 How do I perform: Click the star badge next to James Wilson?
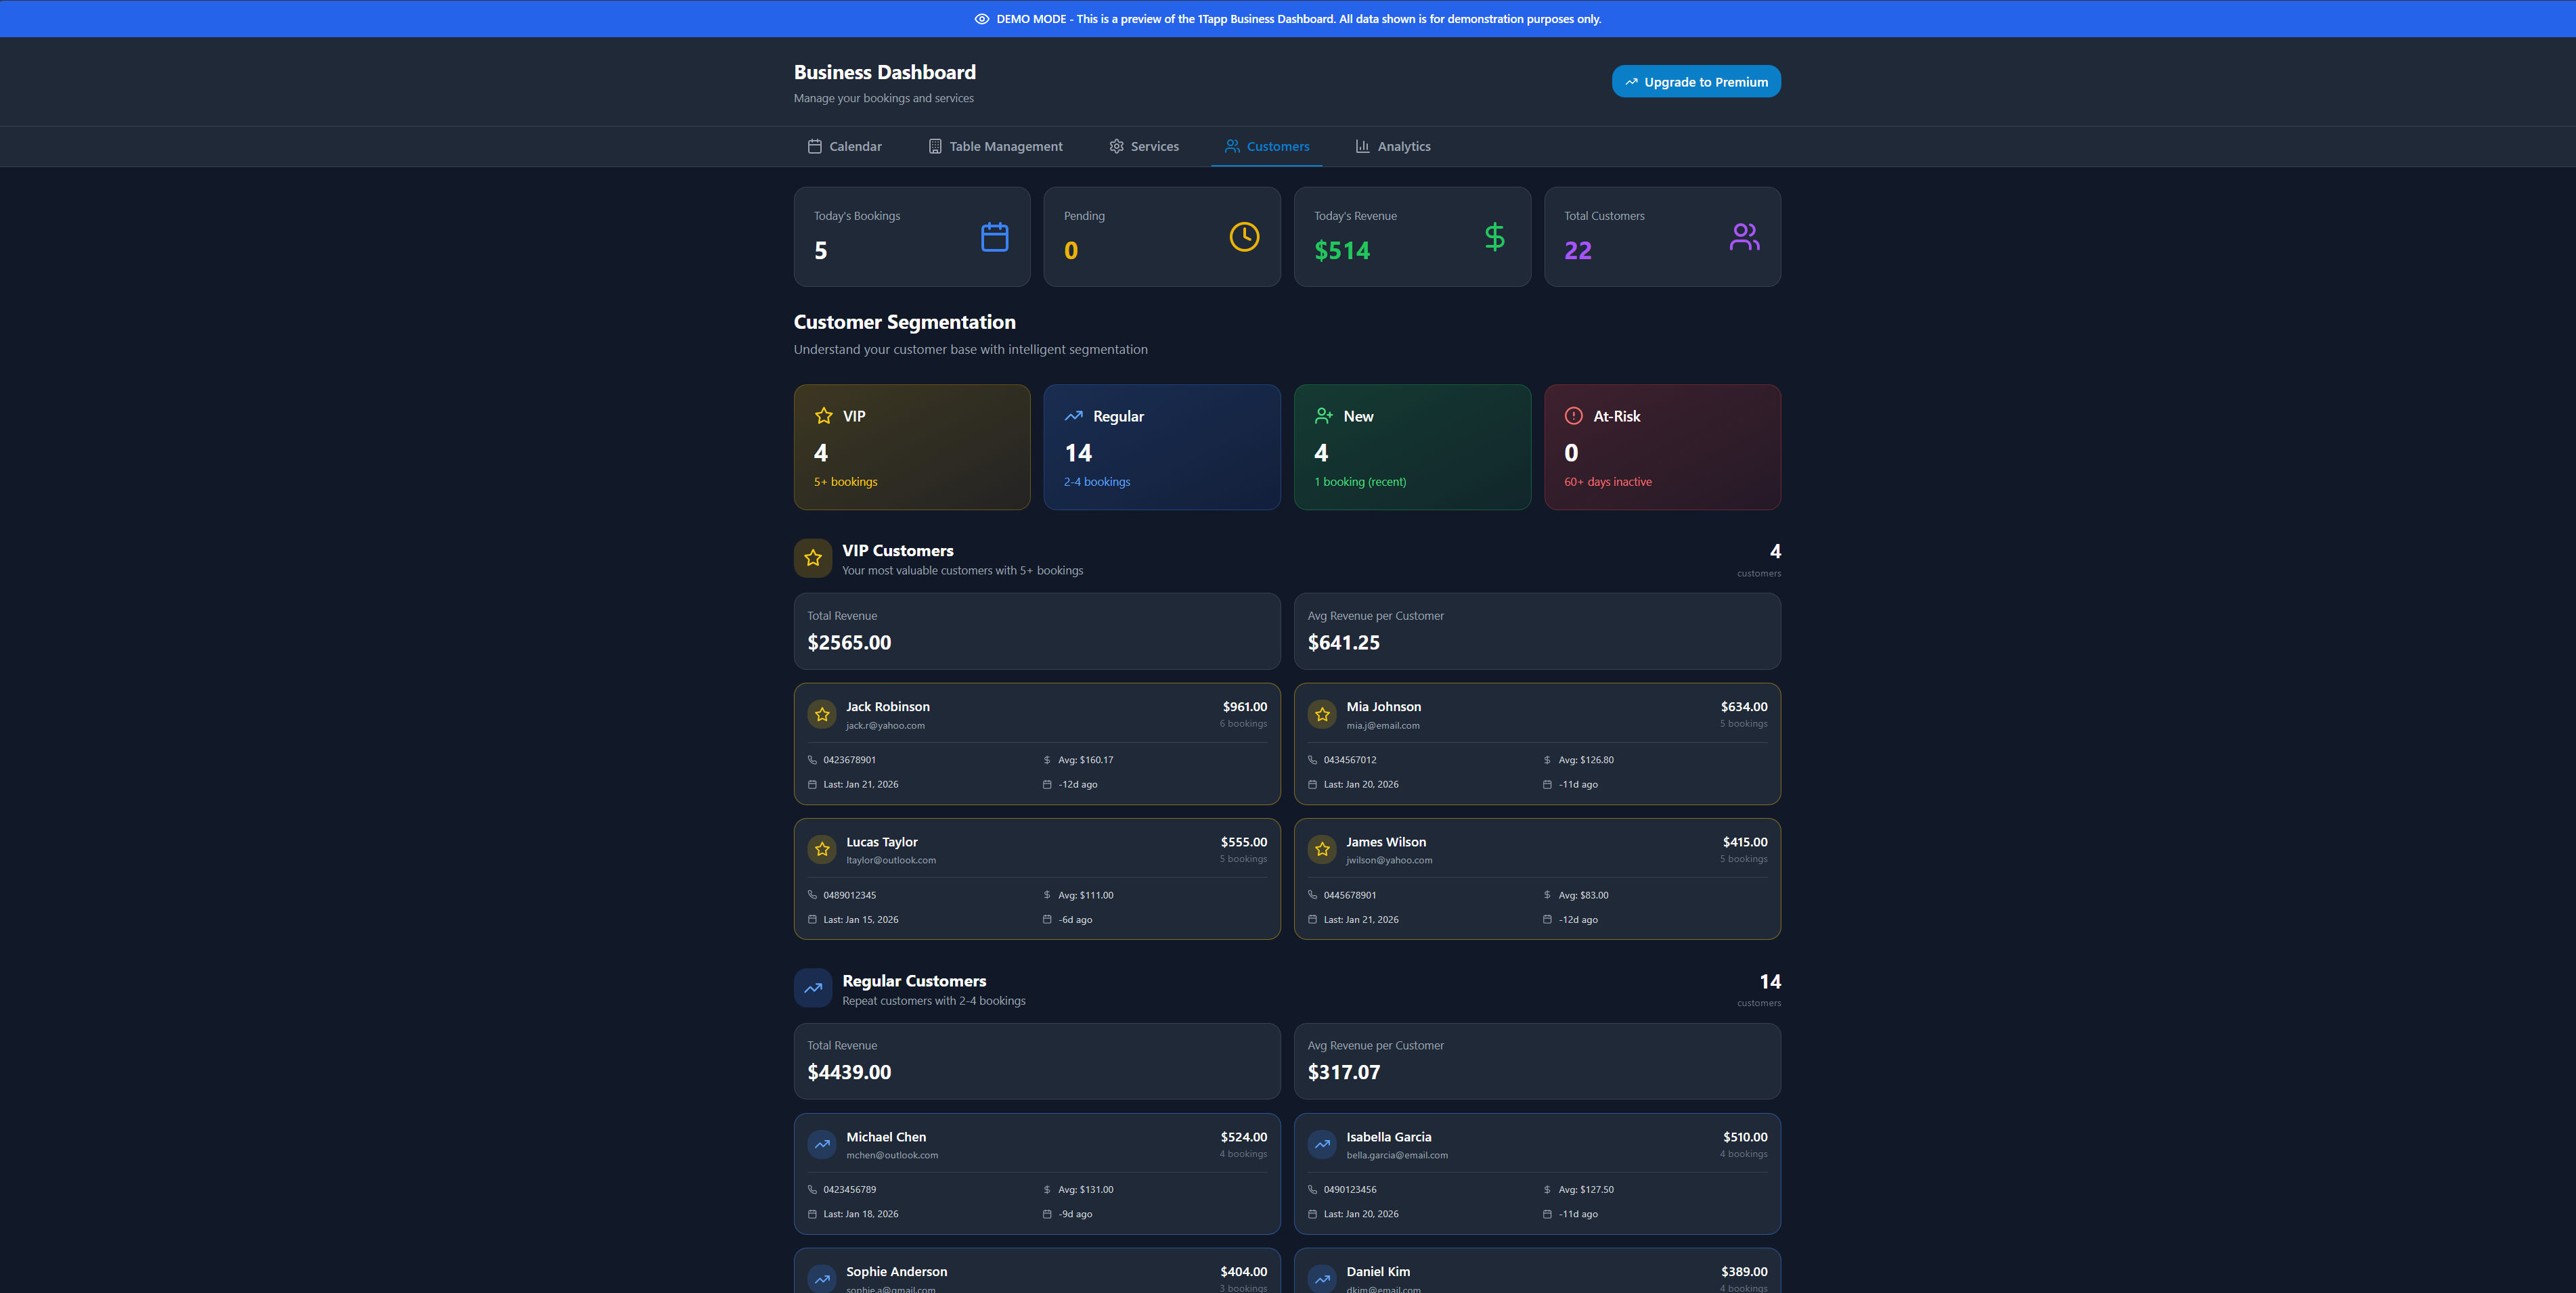pyautogui.click(x=1322, y=849)
